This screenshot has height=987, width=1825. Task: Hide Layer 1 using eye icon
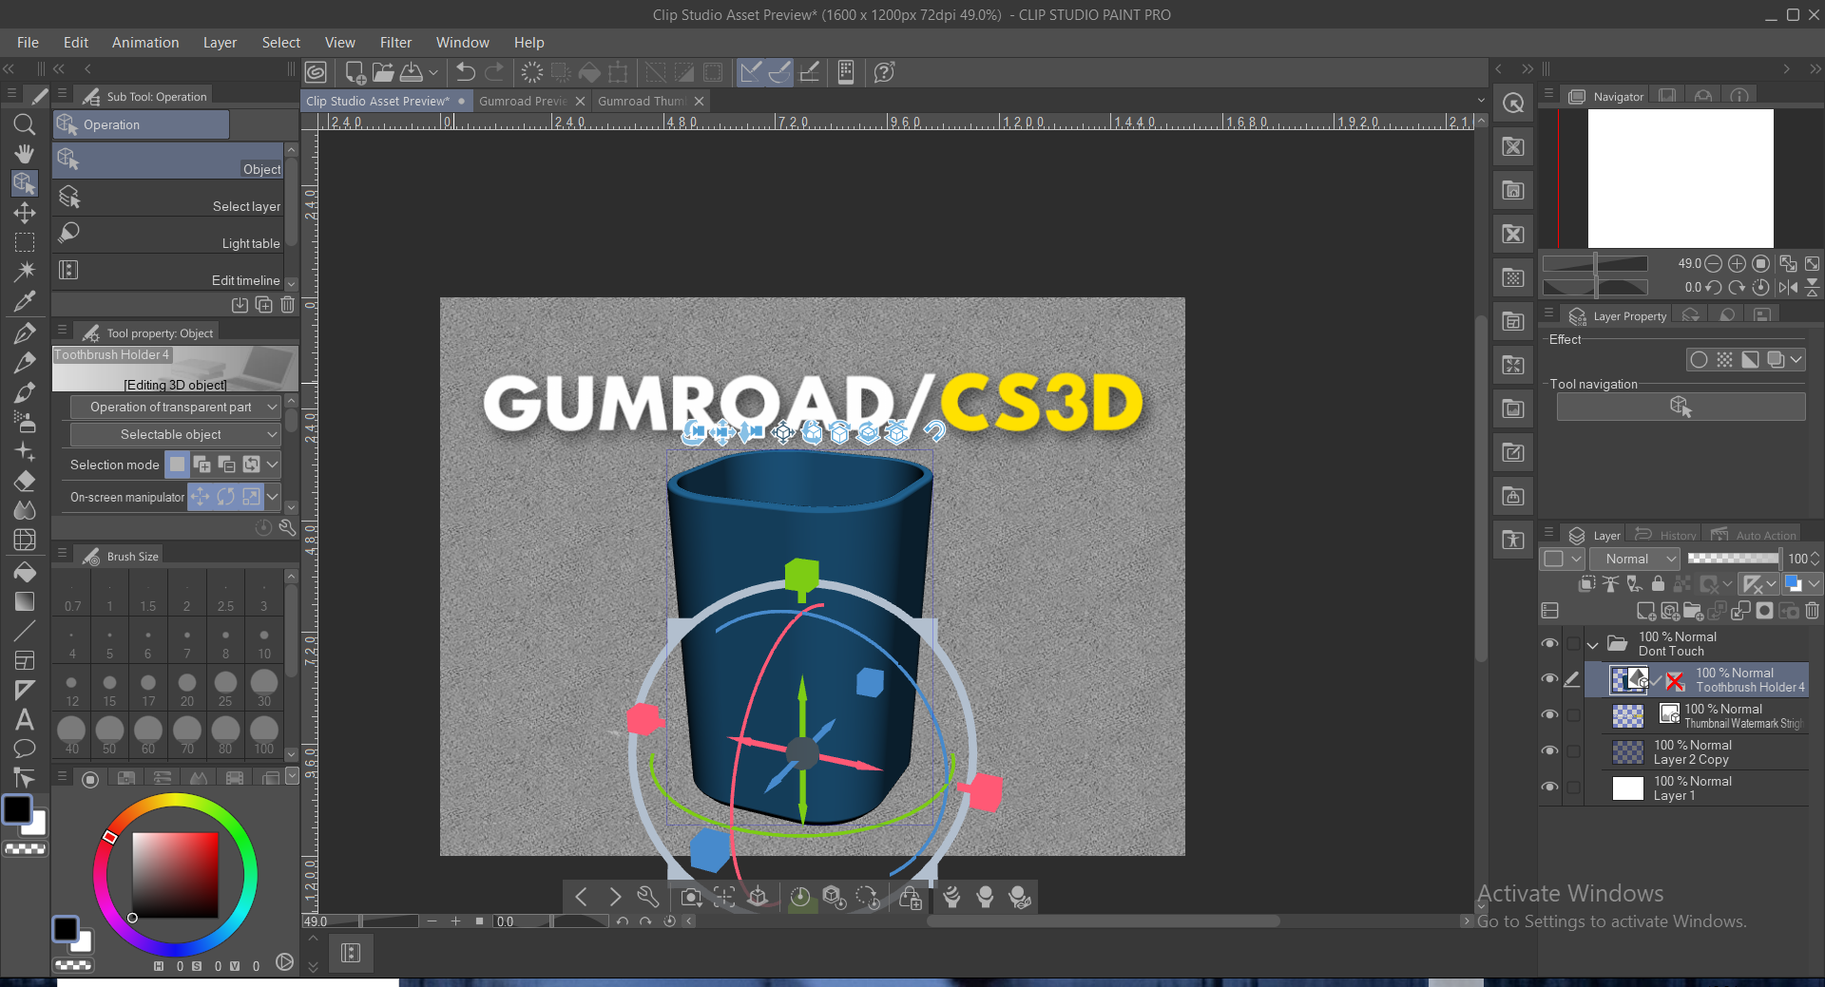click(x=1549, y=788)
